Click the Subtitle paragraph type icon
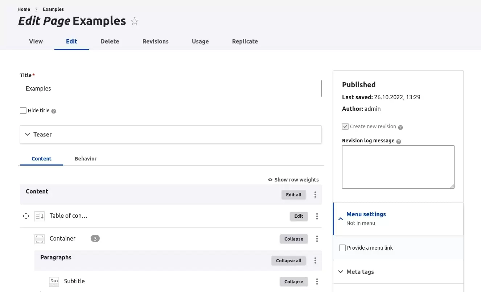 click(54, 281)
